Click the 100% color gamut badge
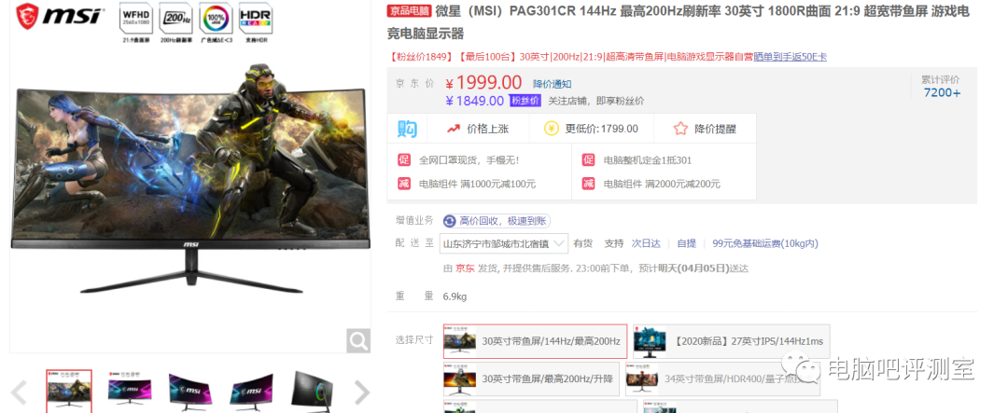Viewport: 1008px width, 413px height. point(216,19)
